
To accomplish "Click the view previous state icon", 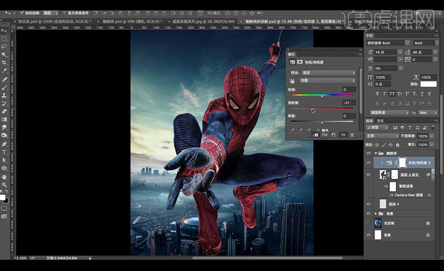I will (x=325, y=135).
